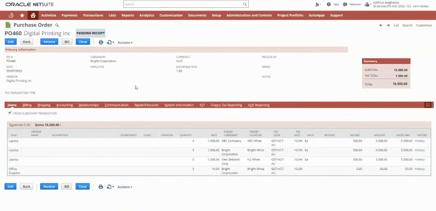Open the user role switcher icon
436x211 pixels.
[368, 5]
